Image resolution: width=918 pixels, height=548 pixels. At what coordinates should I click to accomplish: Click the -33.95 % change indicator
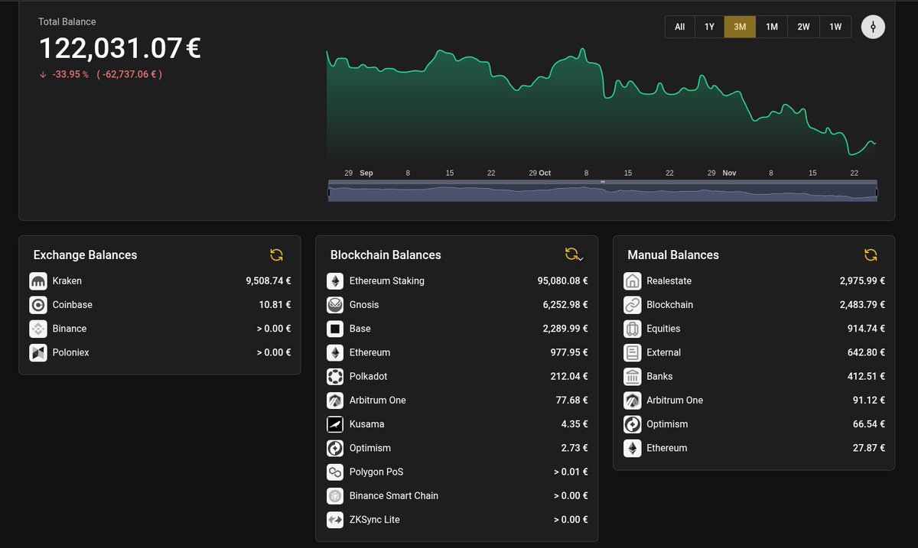70,75
